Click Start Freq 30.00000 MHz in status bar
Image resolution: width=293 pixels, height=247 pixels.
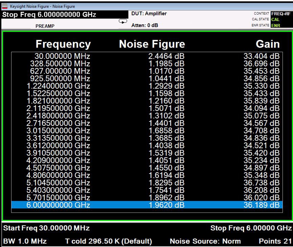pyautogui.click(x=46, y=228)
